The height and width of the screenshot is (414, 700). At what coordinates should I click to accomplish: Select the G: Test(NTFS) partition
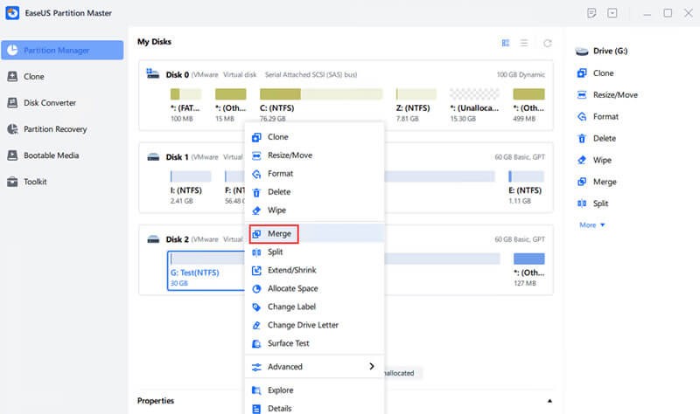click(206, 271)
